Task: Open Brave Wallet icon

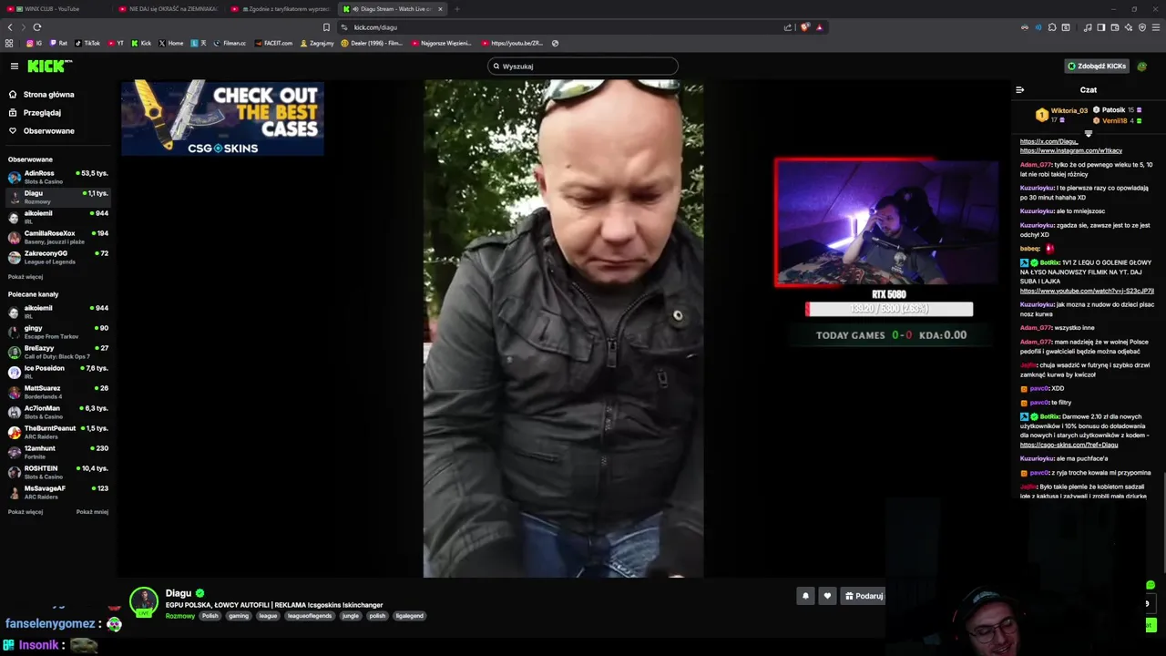Action: click(1115, 27)
